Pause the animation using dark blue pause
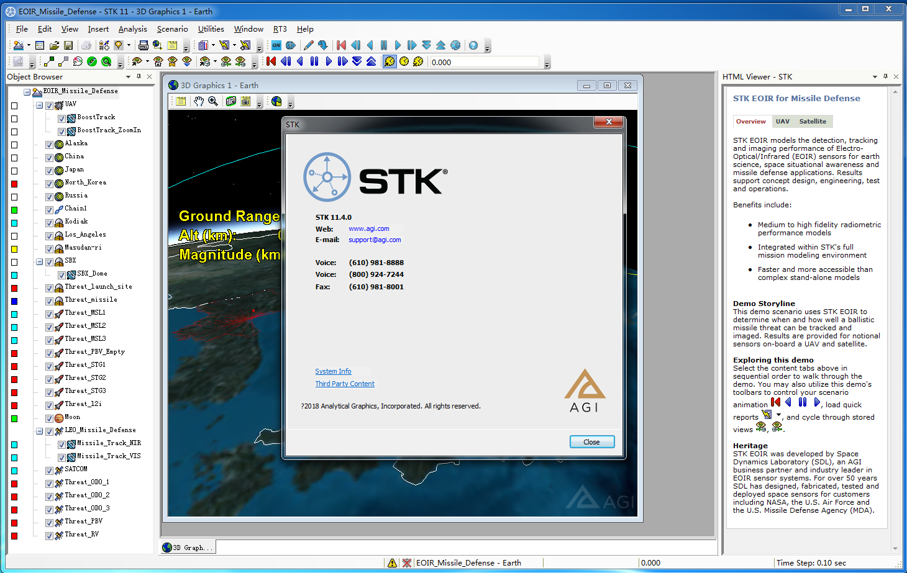This screenshot has height=573, width=907. coord(314,61)
